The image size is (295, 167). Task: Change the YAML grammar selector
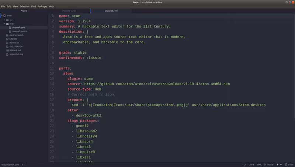tap(259, 165)
